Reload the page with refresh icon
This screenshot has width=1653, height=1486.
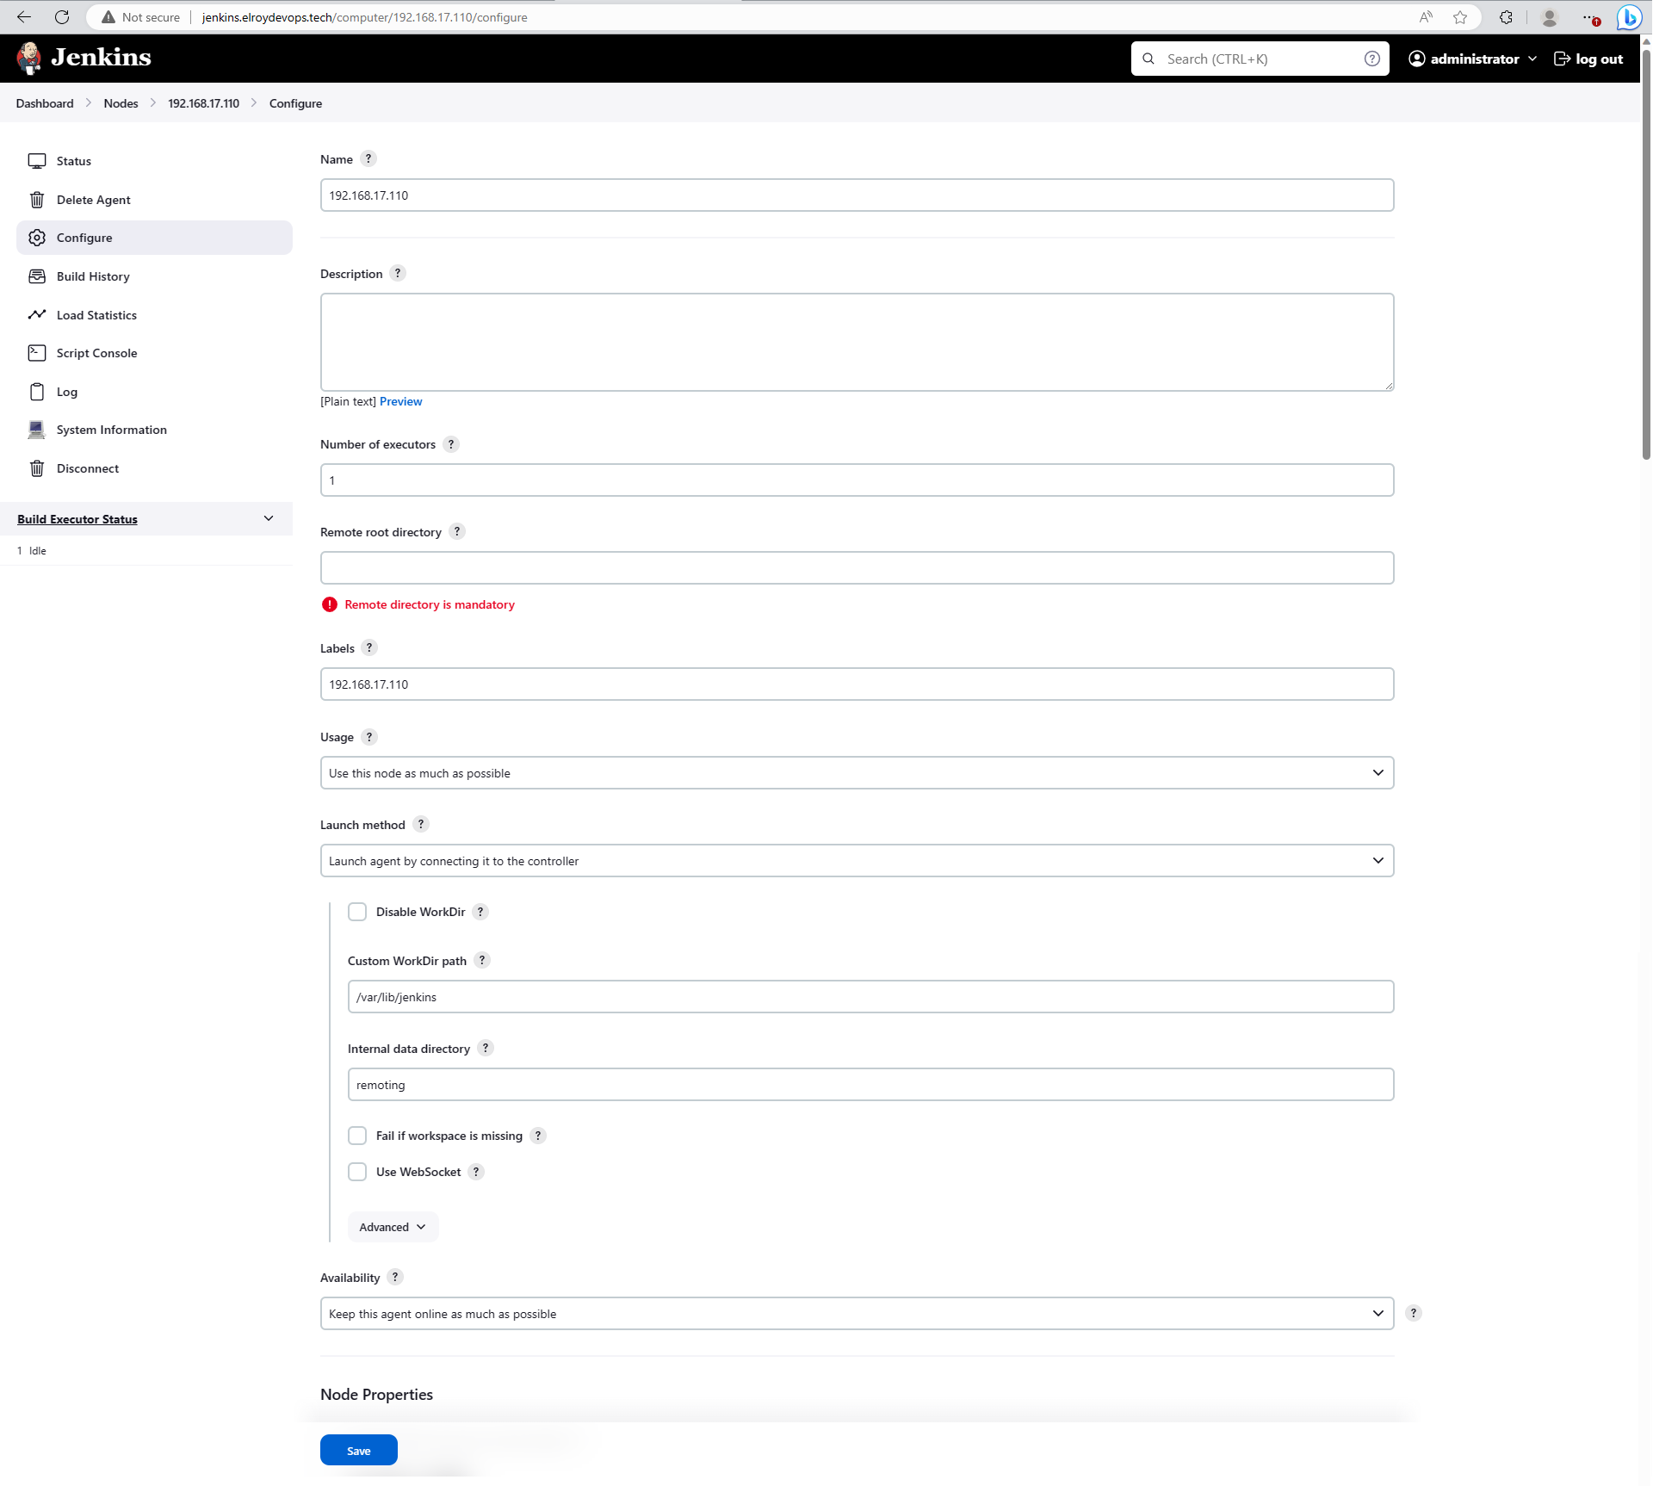click(x=62, y=17)
